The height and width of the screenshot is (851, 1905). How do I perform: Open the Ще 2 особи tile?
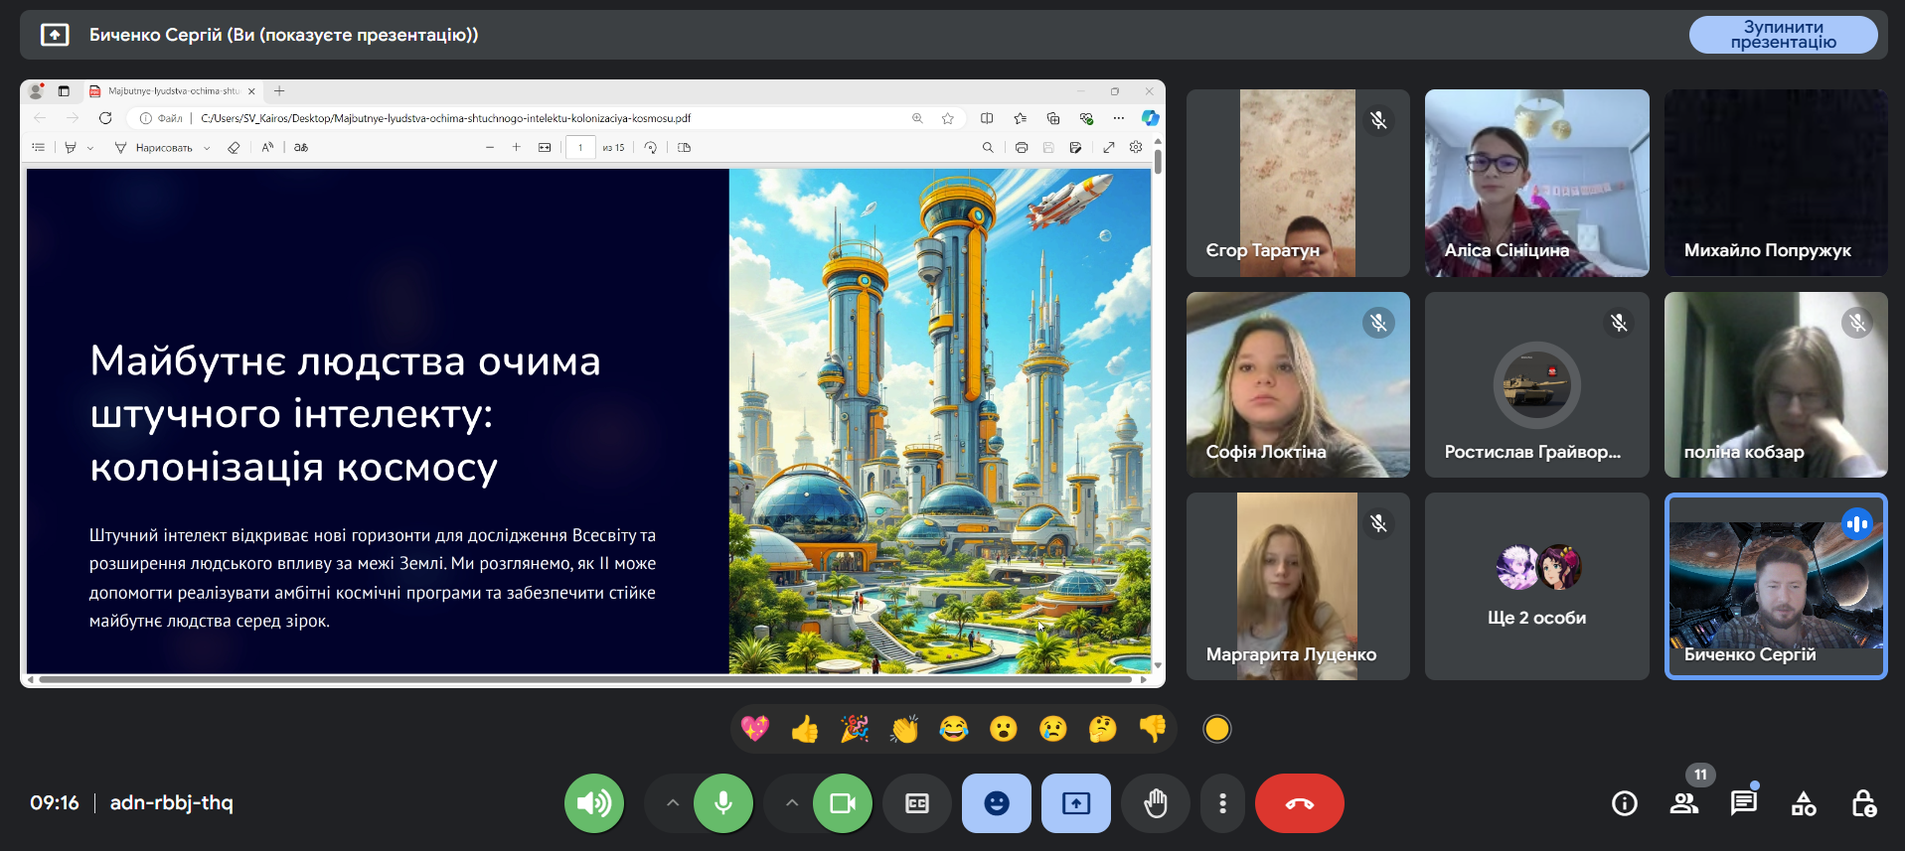coord(1536,587)
